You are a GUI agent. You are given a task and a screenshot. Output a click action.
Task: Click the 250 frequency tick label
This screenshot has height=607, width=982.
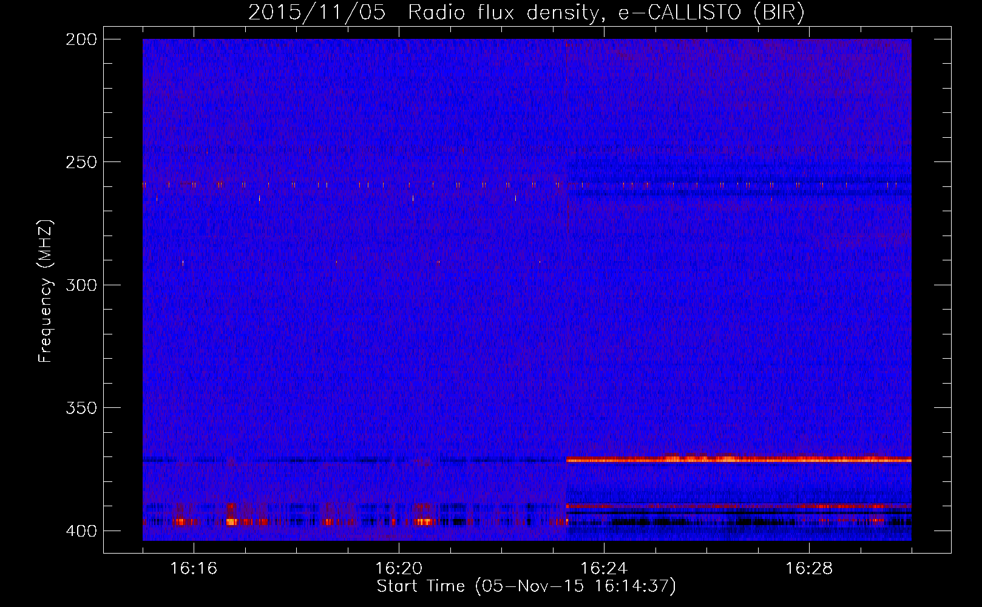tap(81, 162)
